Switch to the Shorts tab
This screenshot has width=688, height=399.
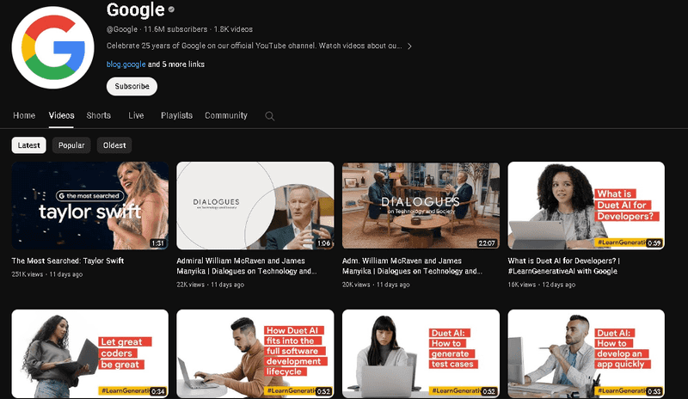coord(99,115)
